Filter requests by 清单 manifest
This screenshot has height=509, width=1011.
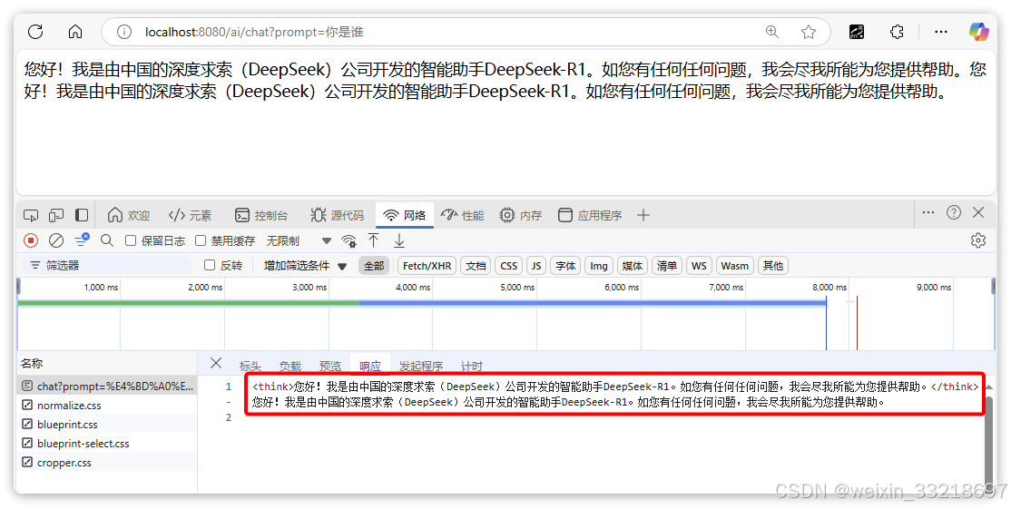(667, 266)
